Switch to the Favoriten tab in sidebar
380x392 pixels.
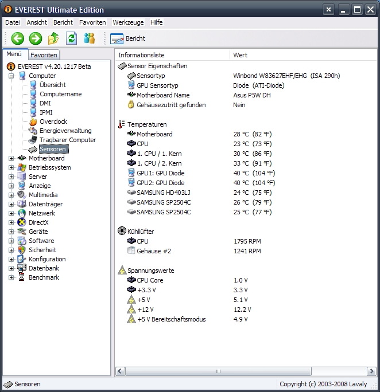point(44,55)
